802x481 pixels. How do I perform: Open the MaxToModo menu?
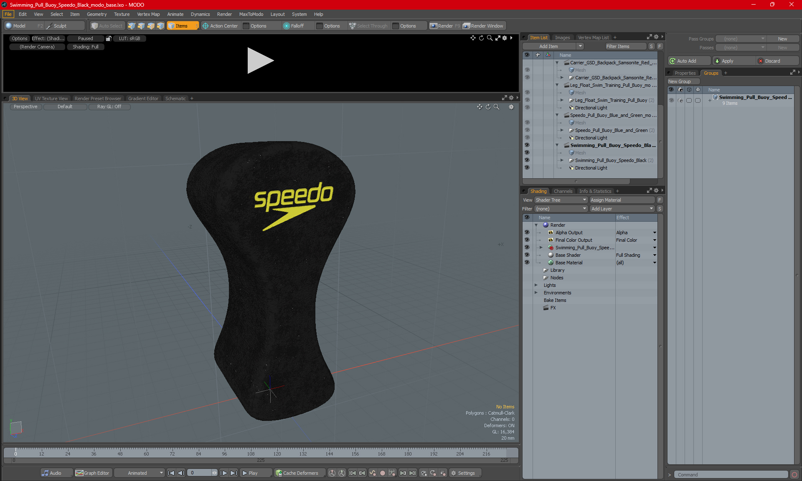tap(251, 14)
